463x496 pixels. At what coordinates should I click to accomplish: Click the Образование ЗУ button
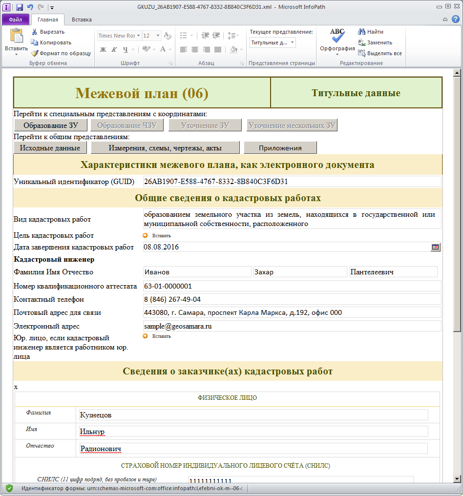coord(51,125)
